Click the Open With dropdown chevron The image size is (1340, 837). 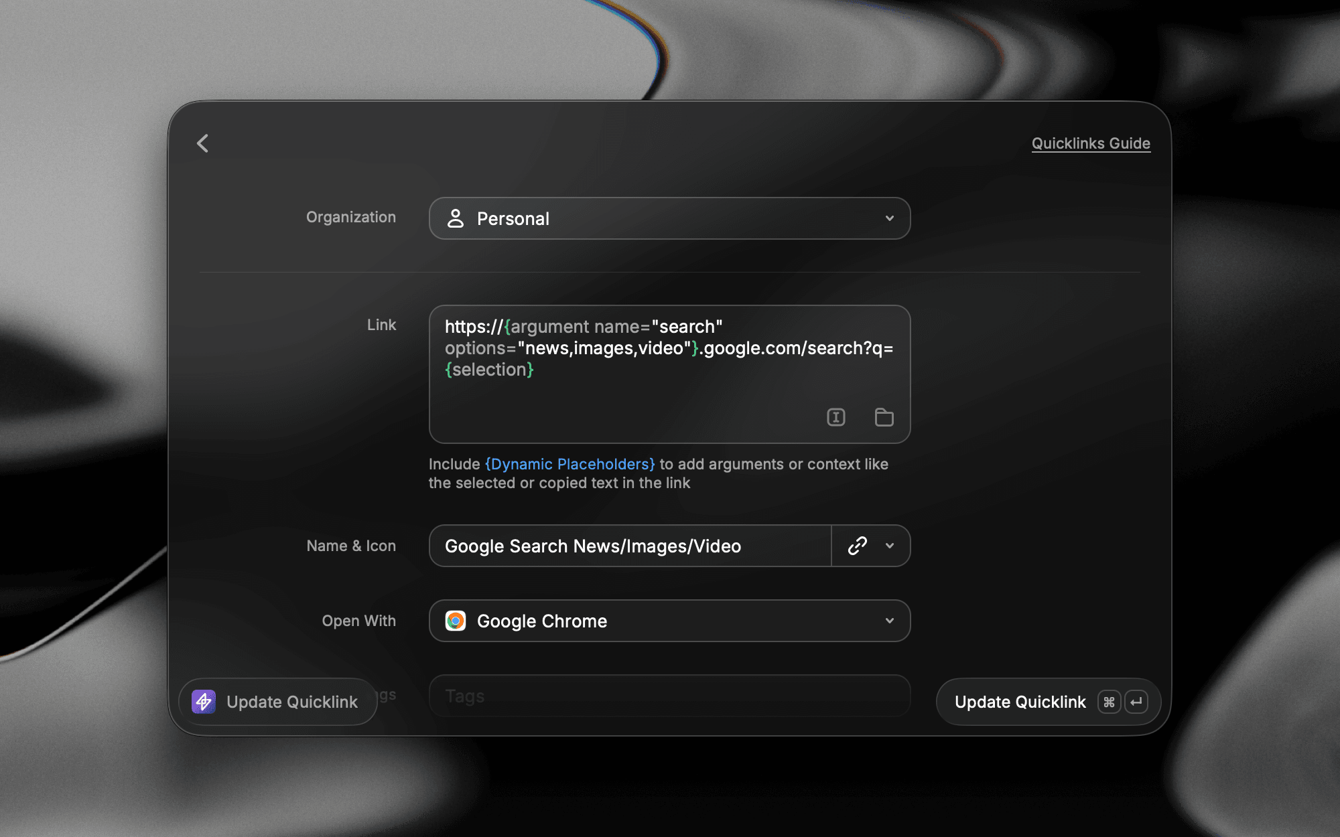[x=890, y=621]
